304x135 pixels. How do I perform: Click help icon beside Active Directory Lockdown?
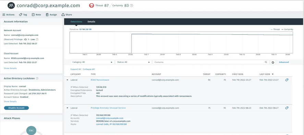(37, 78)
